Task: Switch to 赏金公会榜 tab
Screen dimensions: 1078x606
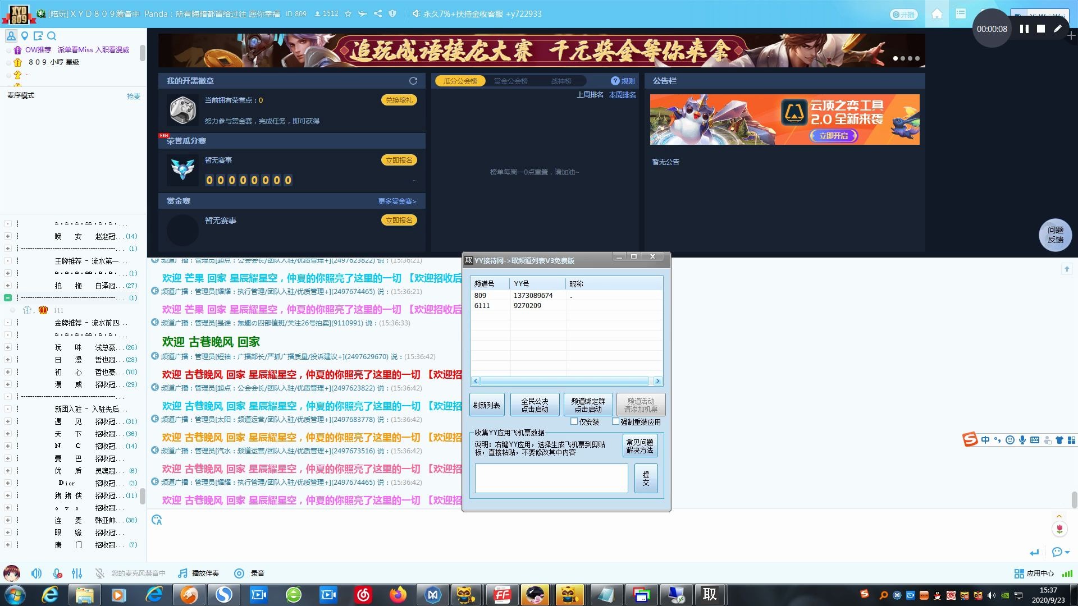Action: (510, 81)
